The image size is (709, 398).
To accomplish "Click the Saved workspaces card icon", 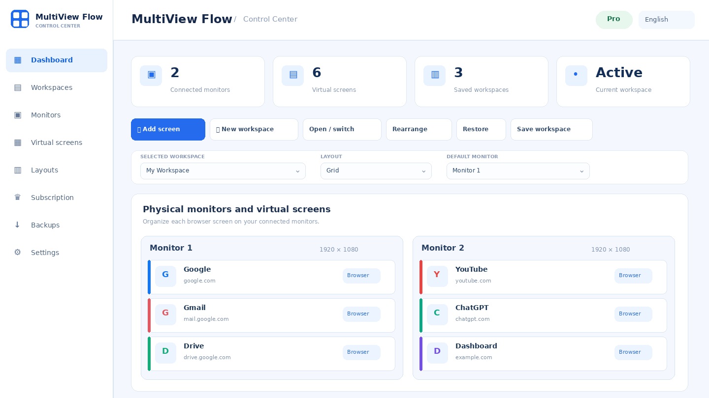I will (x=434, y=76).
